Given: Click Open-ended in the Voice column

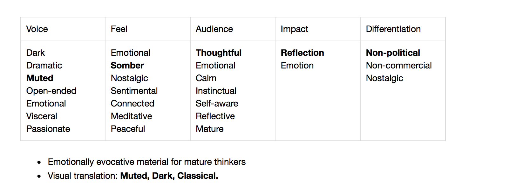Looking at the screenshot, I should (51, 91).
